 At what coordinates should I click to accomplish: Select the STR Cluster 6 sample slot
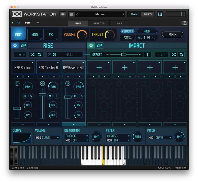click(x=48, y=68)
